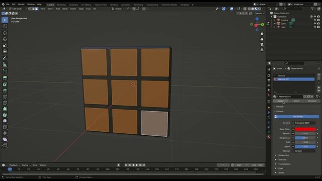Choose the Scale tool
This screenshot has width=322, height=181.
(x=5, y=45)
